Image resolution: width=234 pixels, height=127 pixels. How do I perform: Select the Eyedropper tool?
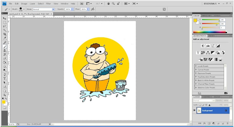point(5,38)
